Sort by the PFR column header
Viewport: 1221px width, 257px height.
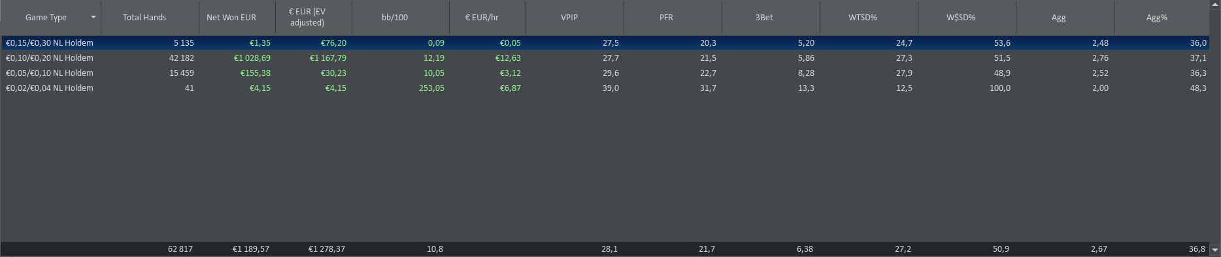tap(673, 18)
